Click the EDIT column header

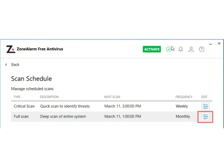[204, 97]
